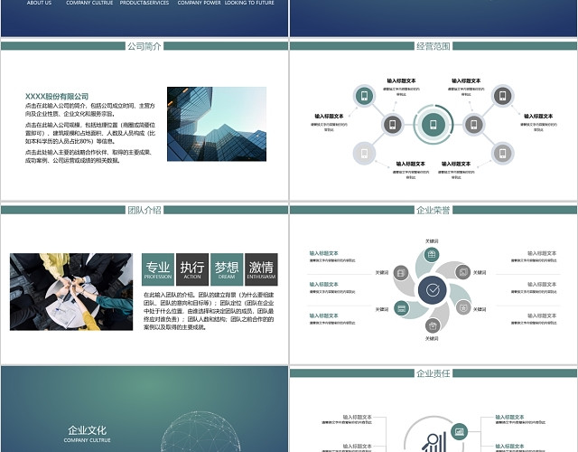578x452 pixels.
Task: Click the 关键词 label beside the shield icon
Action: [480, 309]
